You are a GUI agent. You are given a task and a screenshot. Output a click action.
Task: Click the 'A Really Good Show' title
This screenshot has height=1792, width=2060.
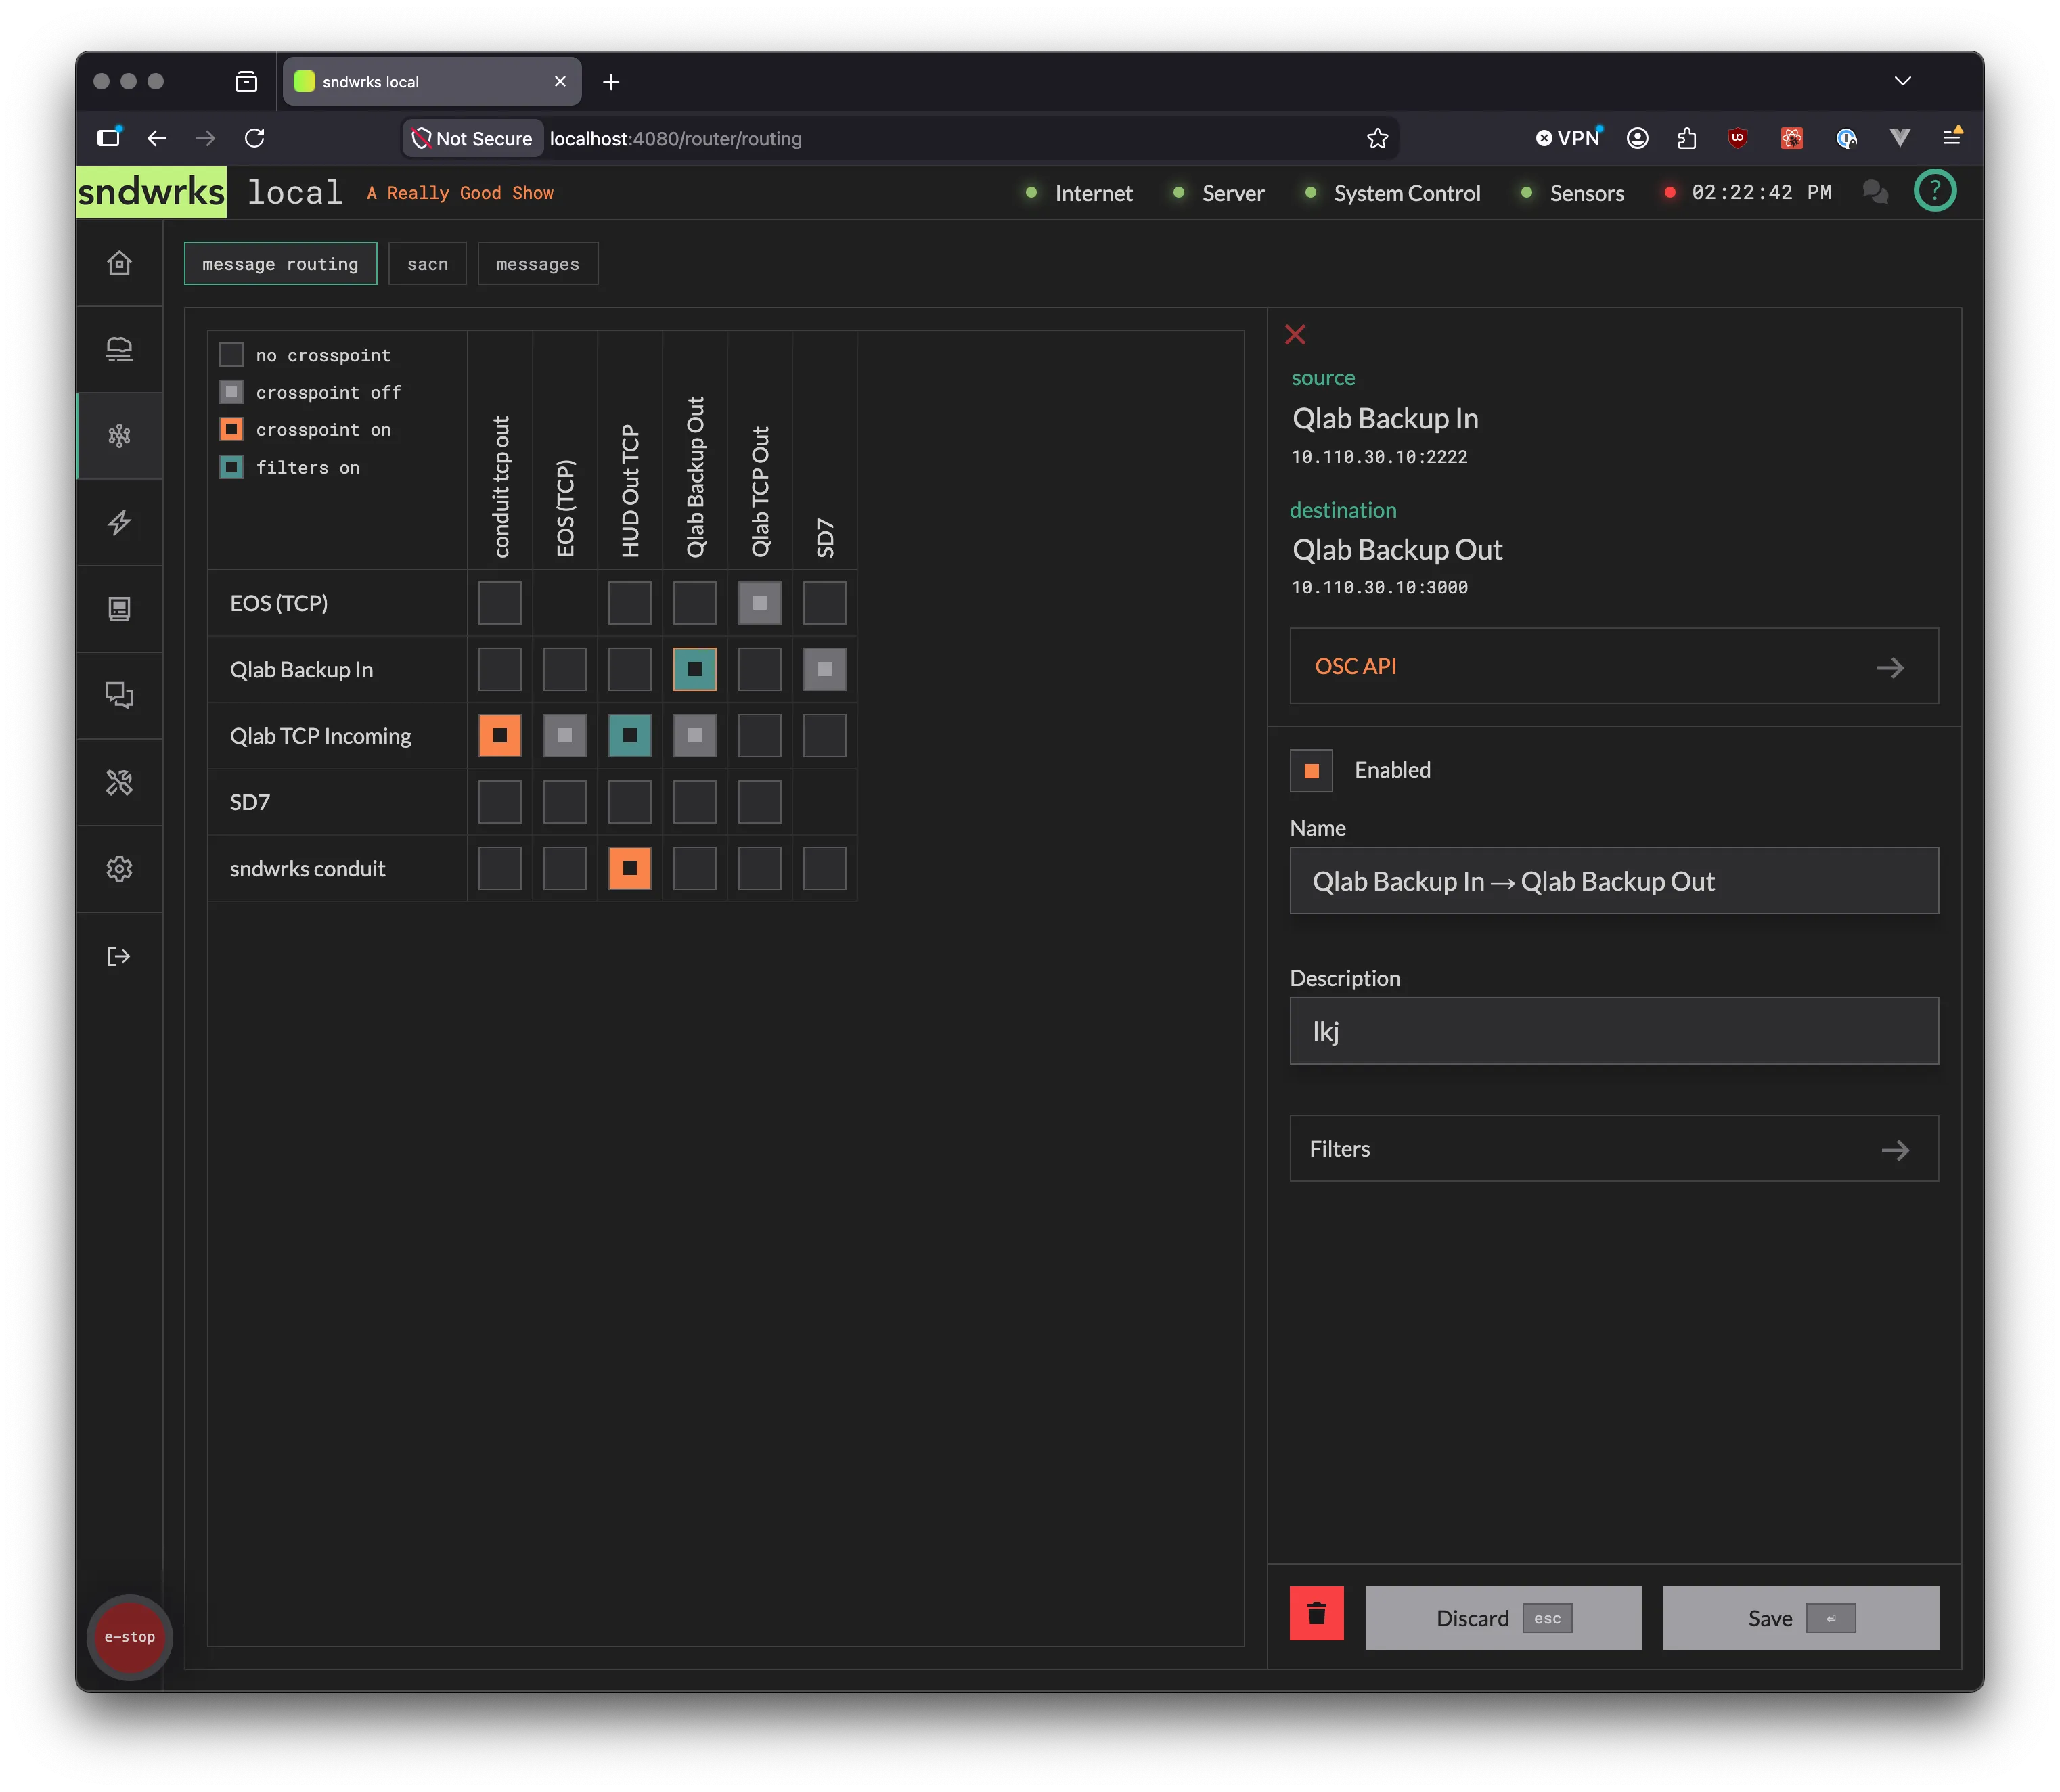click(x=460, y=193)
